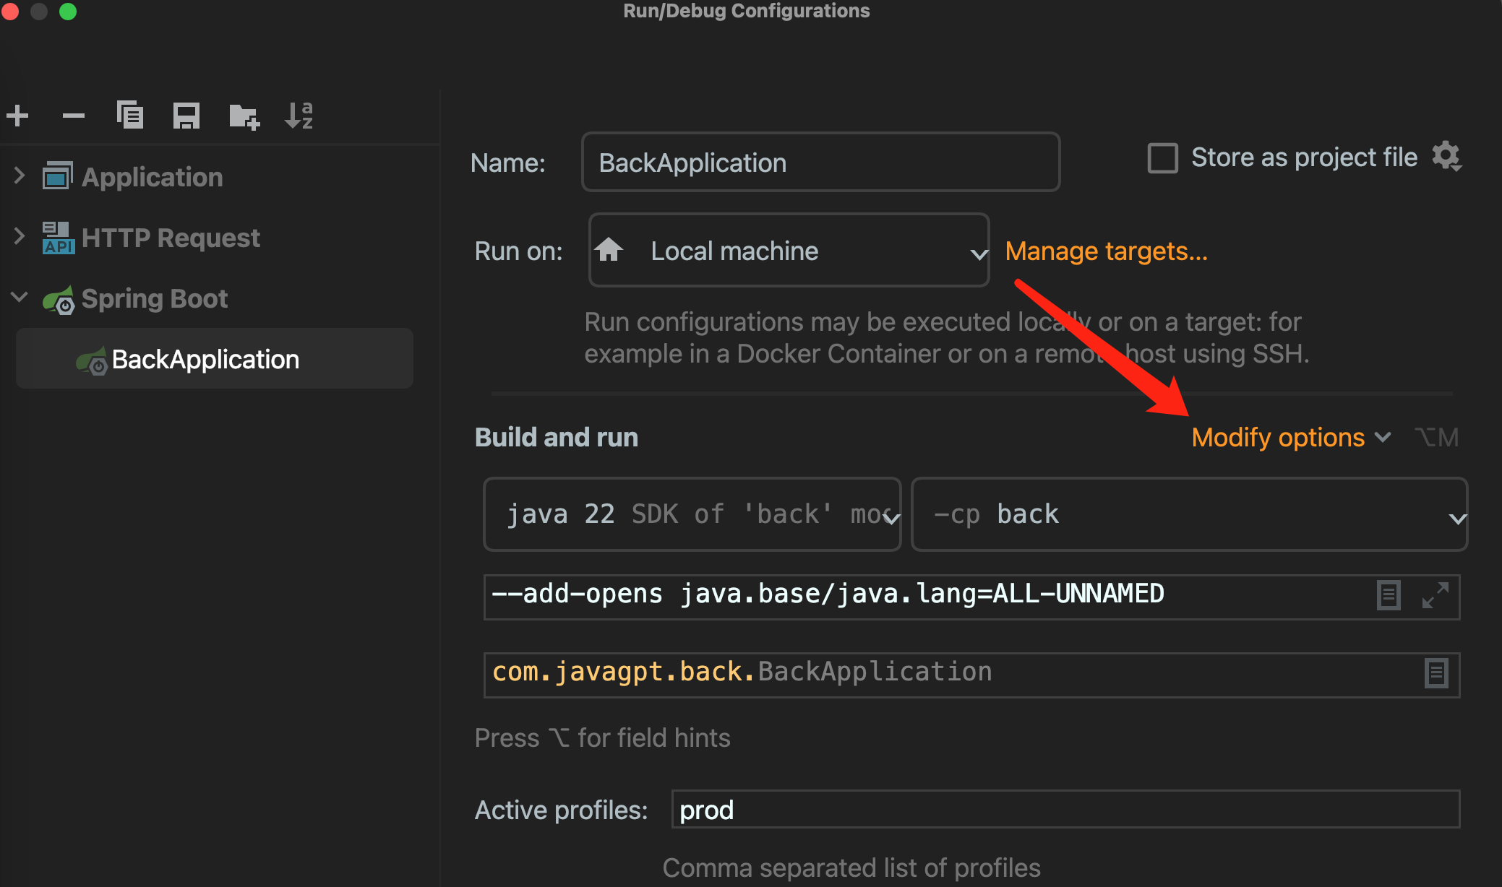1502x887 pixels.
Task: Expand the Application configuration group
Action: click(x=20, y=176)
